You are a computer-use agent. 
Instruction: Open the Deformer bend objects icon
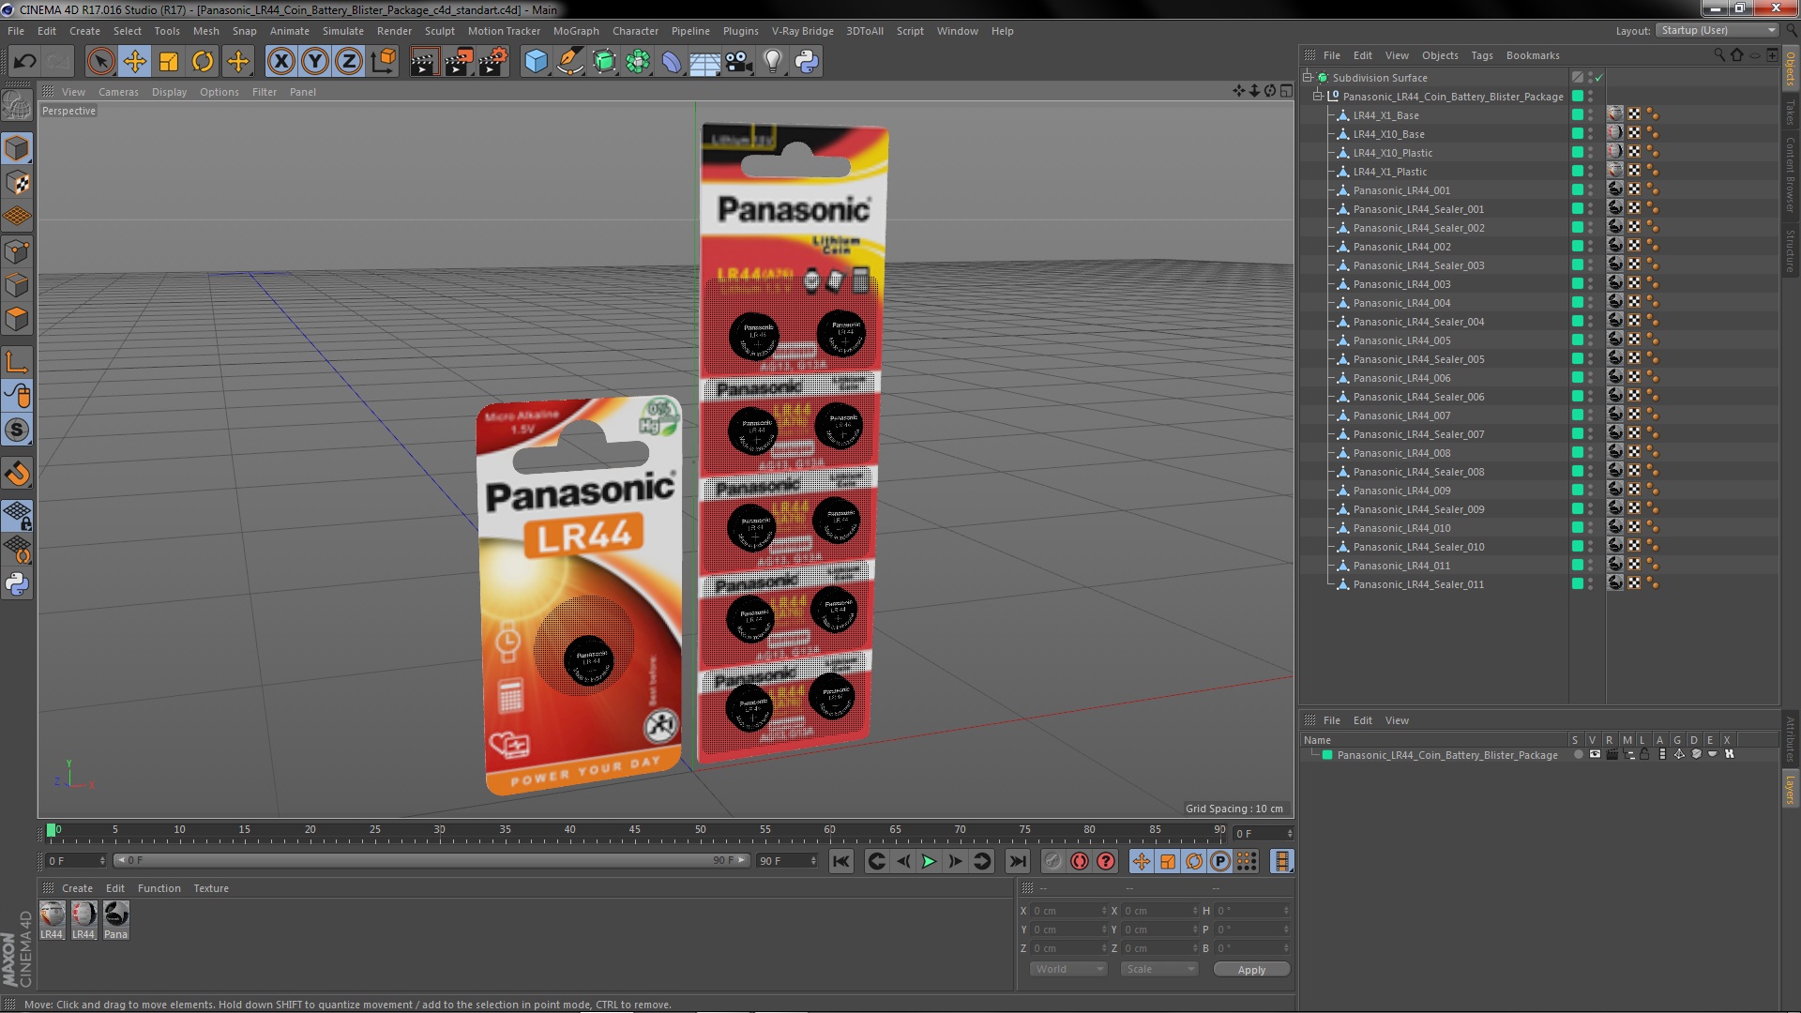tap(672, 62)
